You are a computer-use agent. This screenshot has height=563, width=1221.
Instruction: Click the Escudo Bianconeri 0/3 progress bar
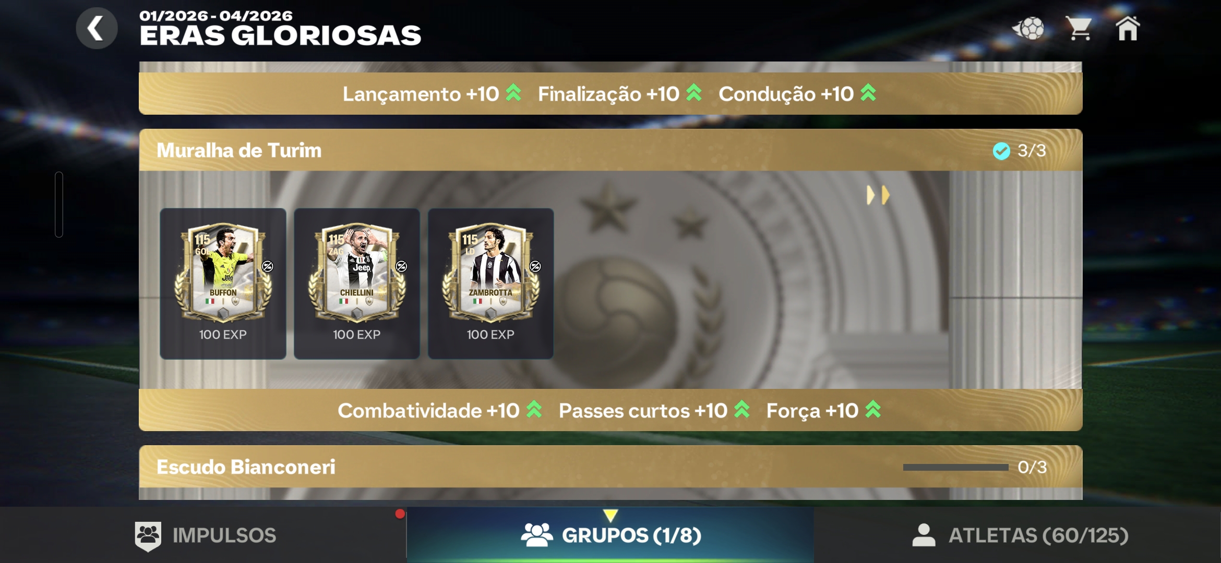pyautogui.click(x=955, y=467)
